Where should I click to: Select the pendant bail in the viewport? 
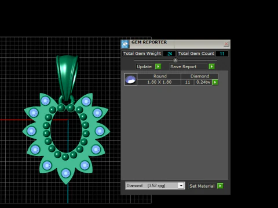point(67,77)
